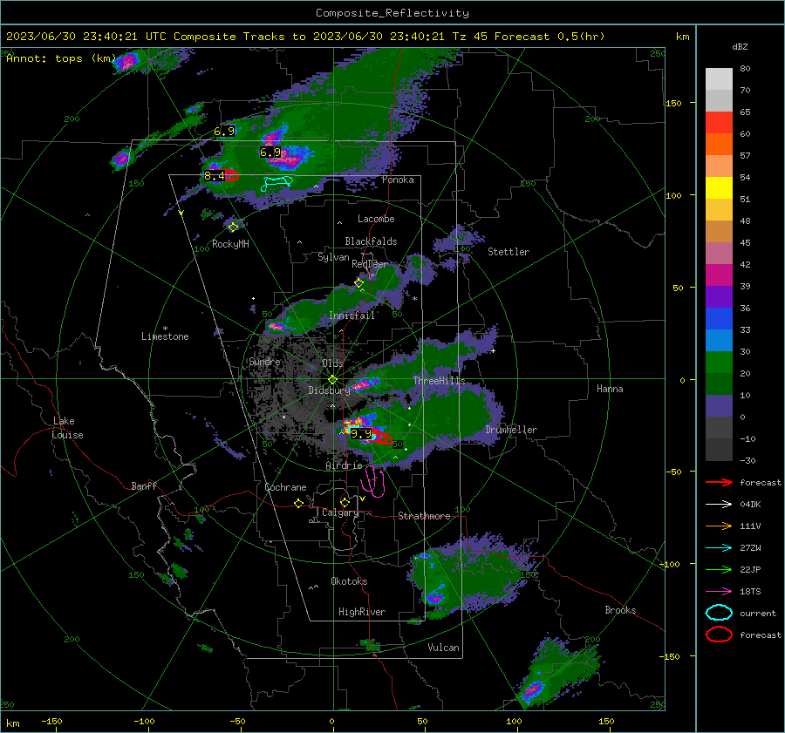
Task: Click the yellow diamond marker near Cochrane
Action: pyautogui.click(x=298, y=503)
